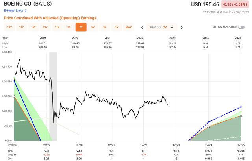Viewport: 252px width, 161px height.
Task: Click the next period right arrow
Action: click(x=182, y=28)
